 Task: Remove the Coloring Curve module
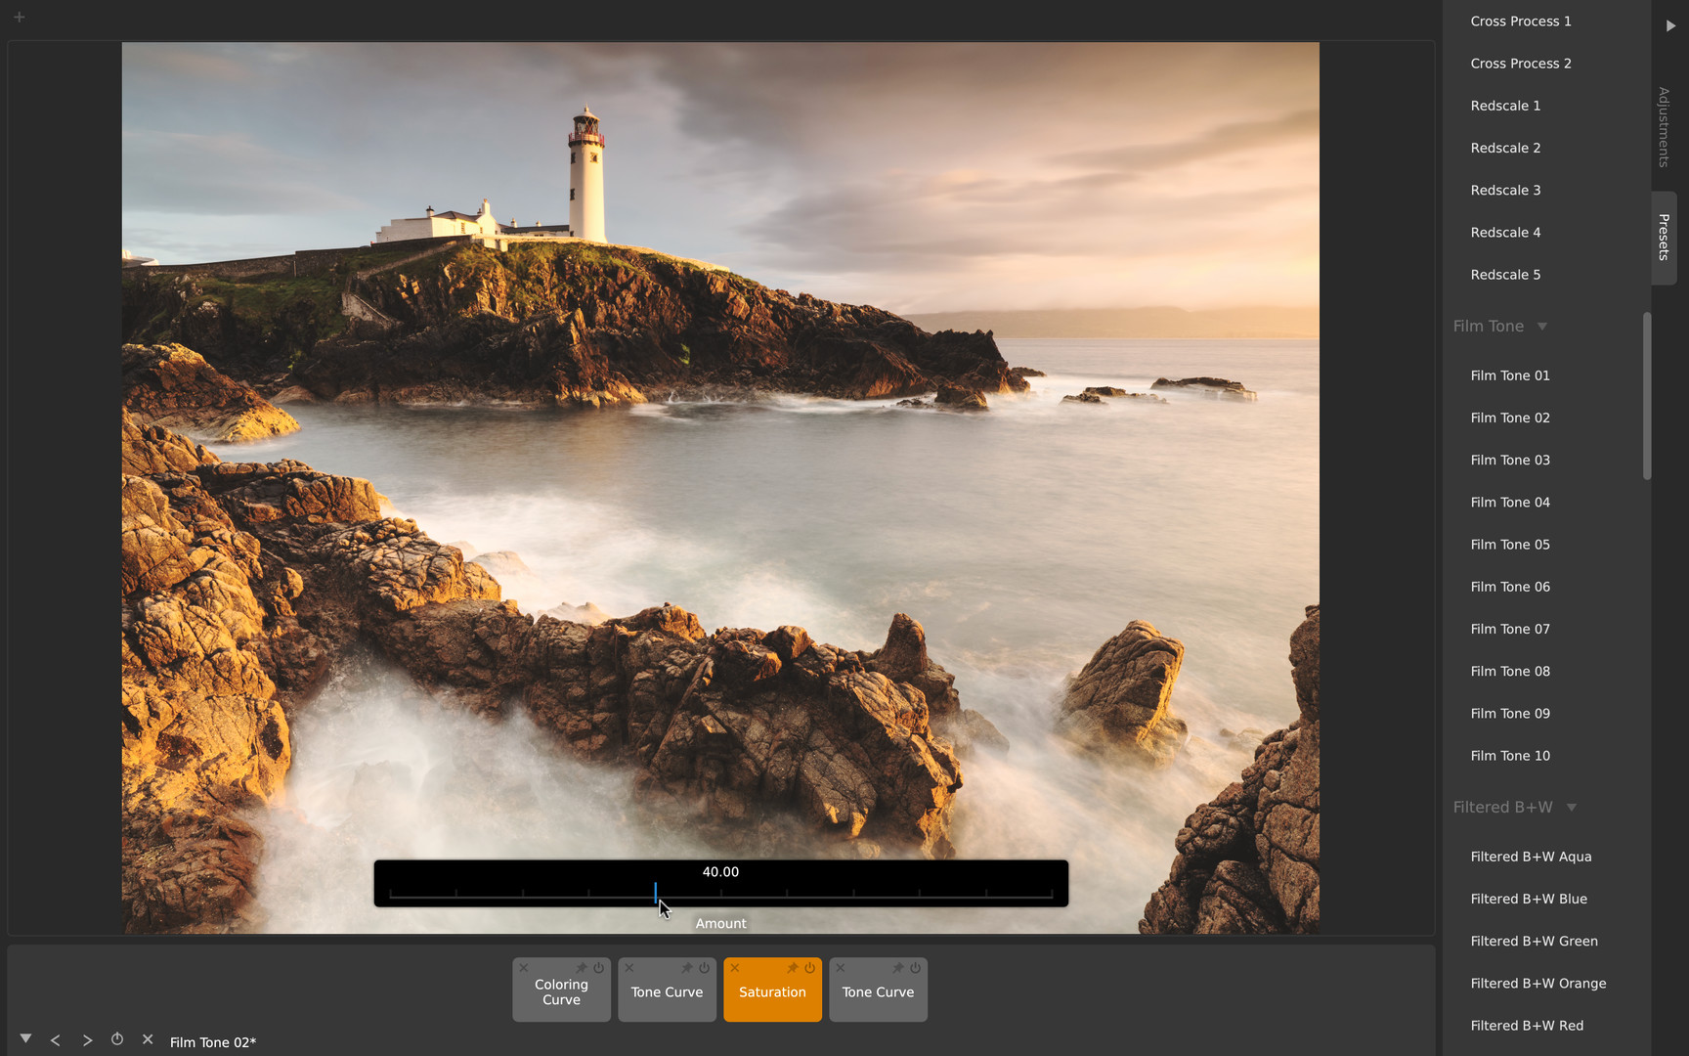coord(524,968)
